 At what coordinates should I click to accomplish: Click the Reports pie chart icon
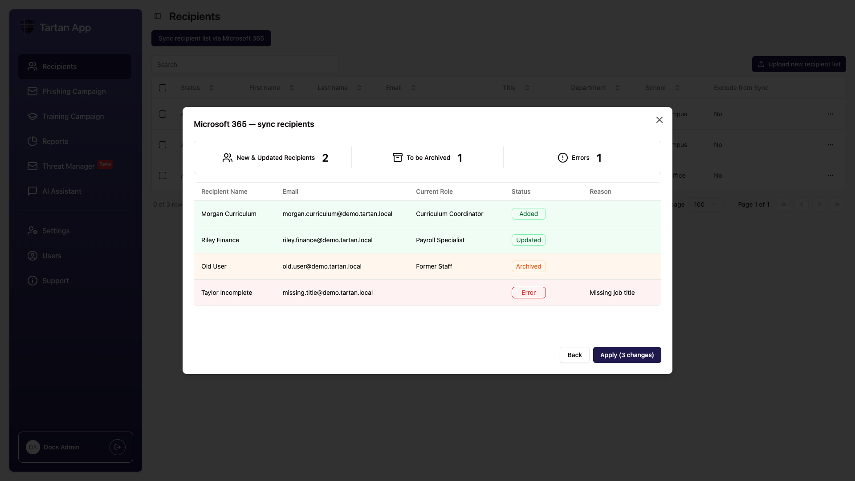point(33,141)
